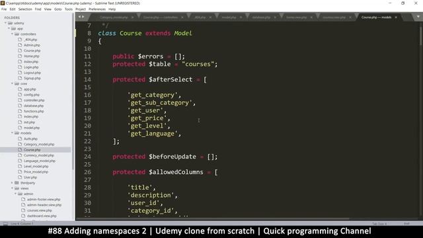Close the model.php tab
The height and width of the screenshot is (238, 423).
[x=241, y=17]
